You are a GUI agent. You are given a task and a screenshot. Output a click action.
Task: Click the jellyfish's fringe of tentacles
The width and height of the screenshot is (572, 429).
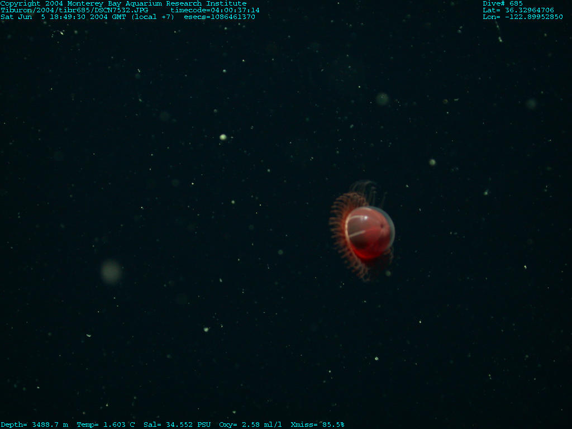[x=340, y=233]
